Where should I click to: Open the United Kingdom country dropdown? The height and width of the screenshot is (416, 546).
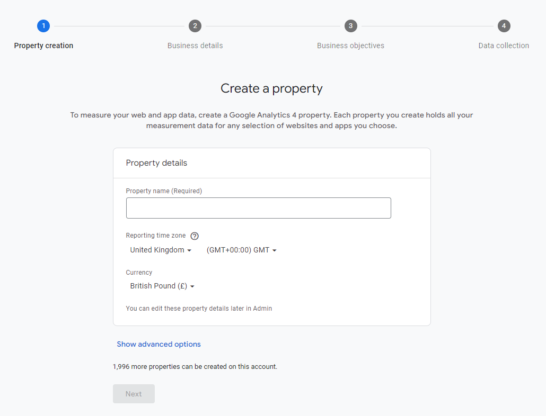[x=161, y=250]
